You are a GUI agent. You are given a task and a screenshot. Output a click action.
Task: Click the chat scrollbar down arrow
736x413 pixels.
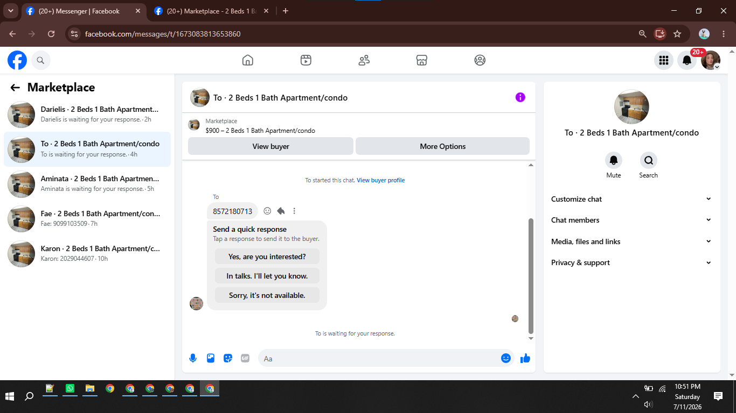click(531, 338)
